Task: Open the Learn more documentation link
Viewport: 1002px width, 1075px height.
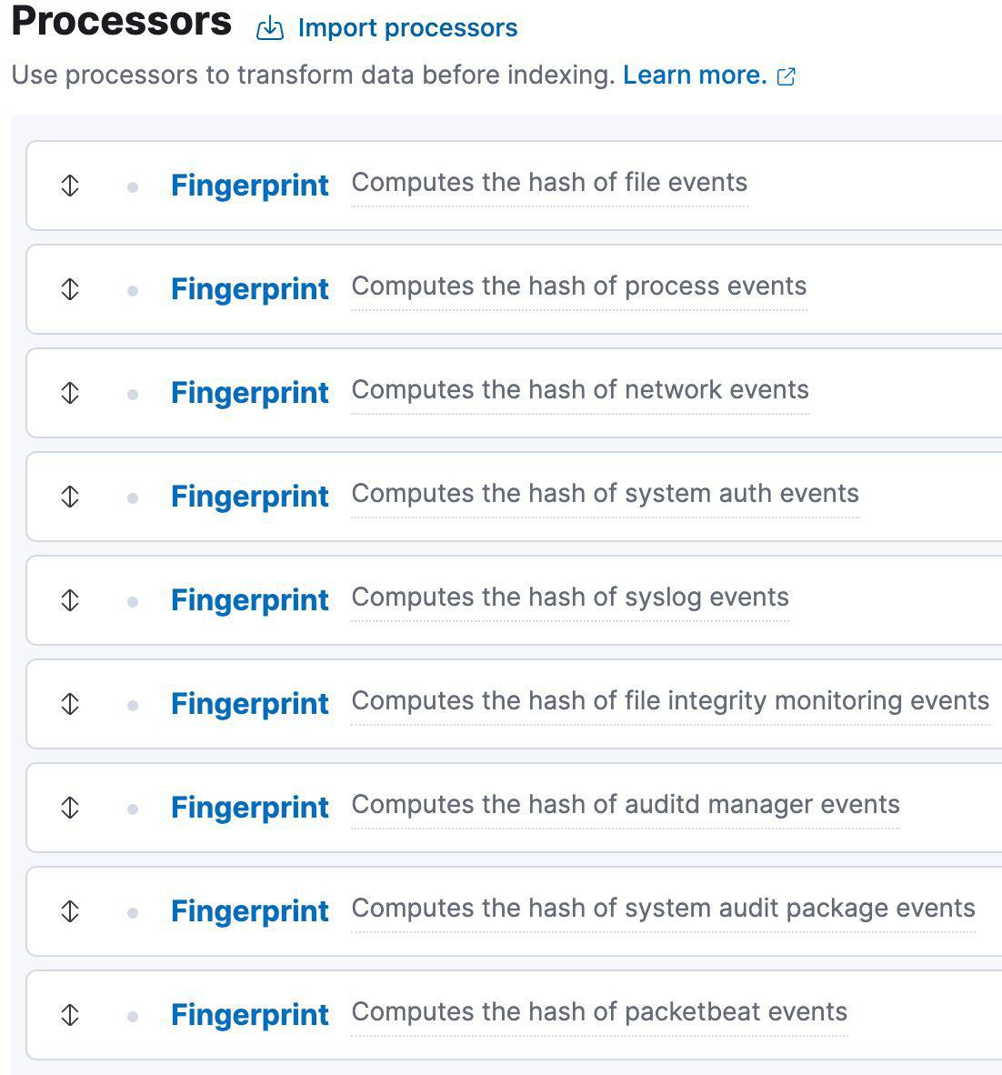Action: click(695, 75)
